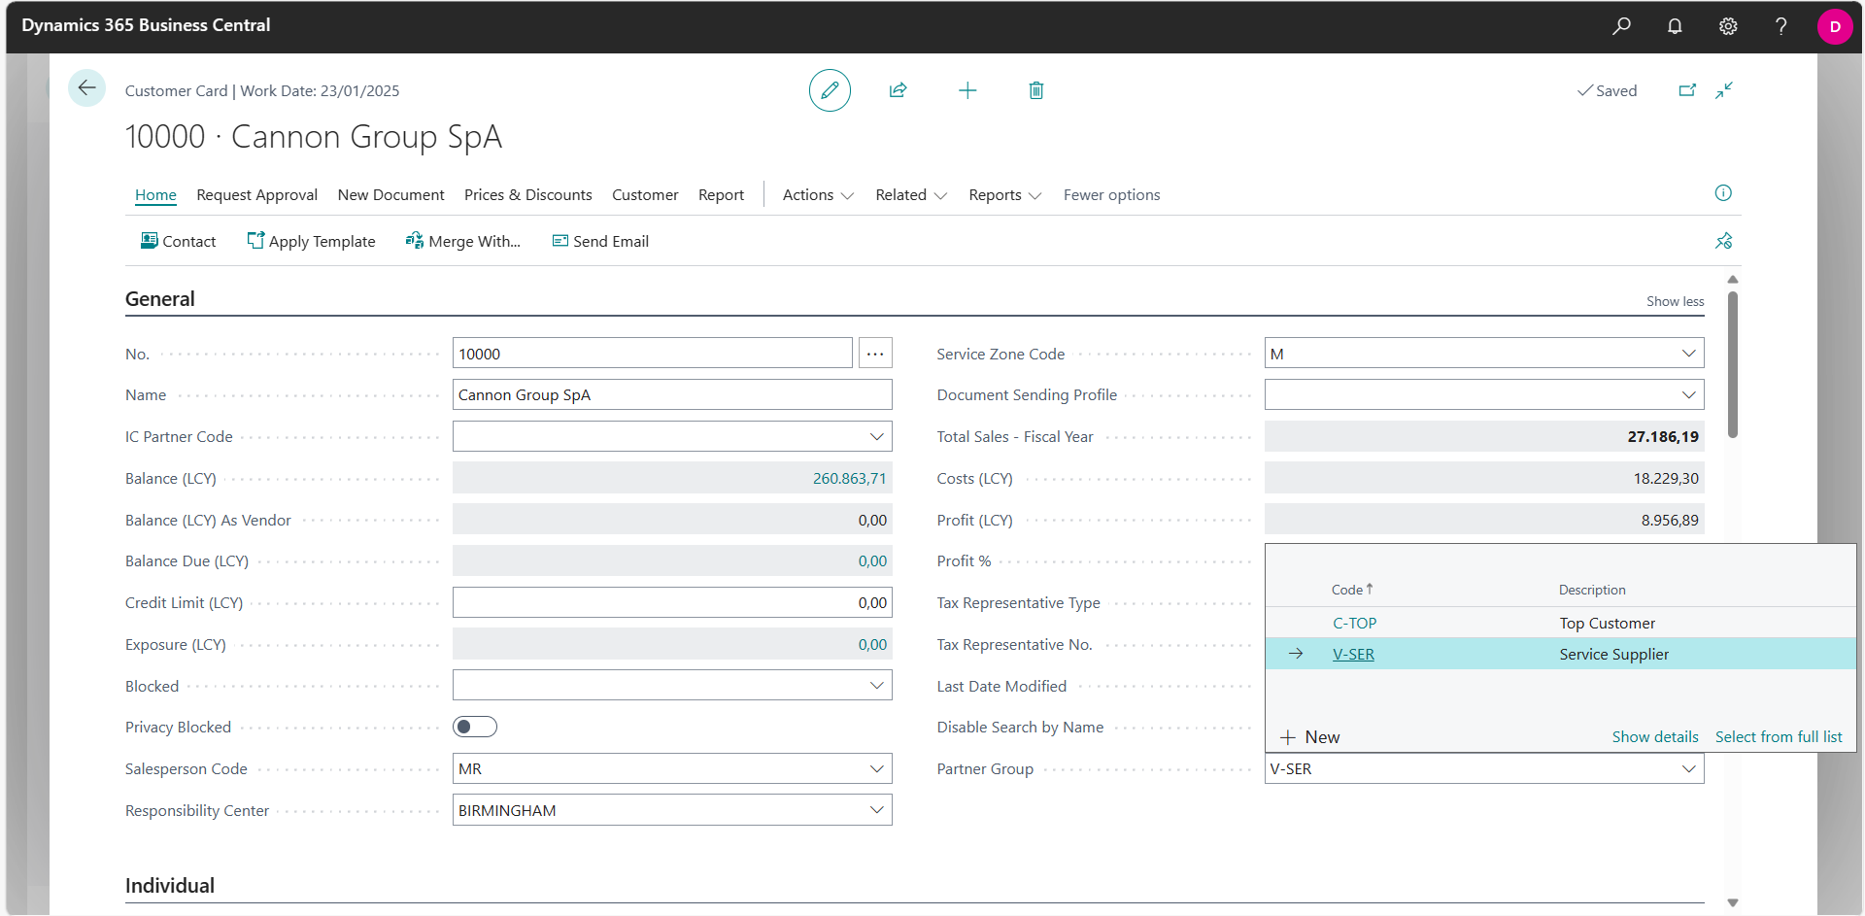Viewport: 1865px width, 916px height.
Task: Click the search magnifier icon
Action: [x=1621, y=26]
